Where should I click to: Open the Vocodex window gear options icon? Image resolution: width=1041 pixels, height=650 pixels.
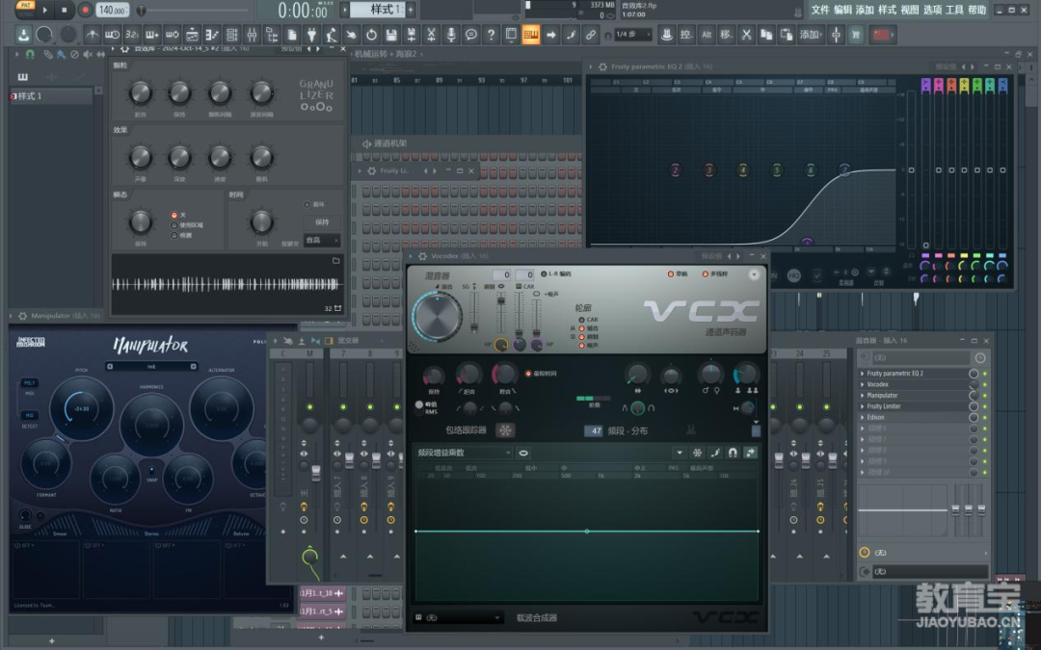coord(422,256)
